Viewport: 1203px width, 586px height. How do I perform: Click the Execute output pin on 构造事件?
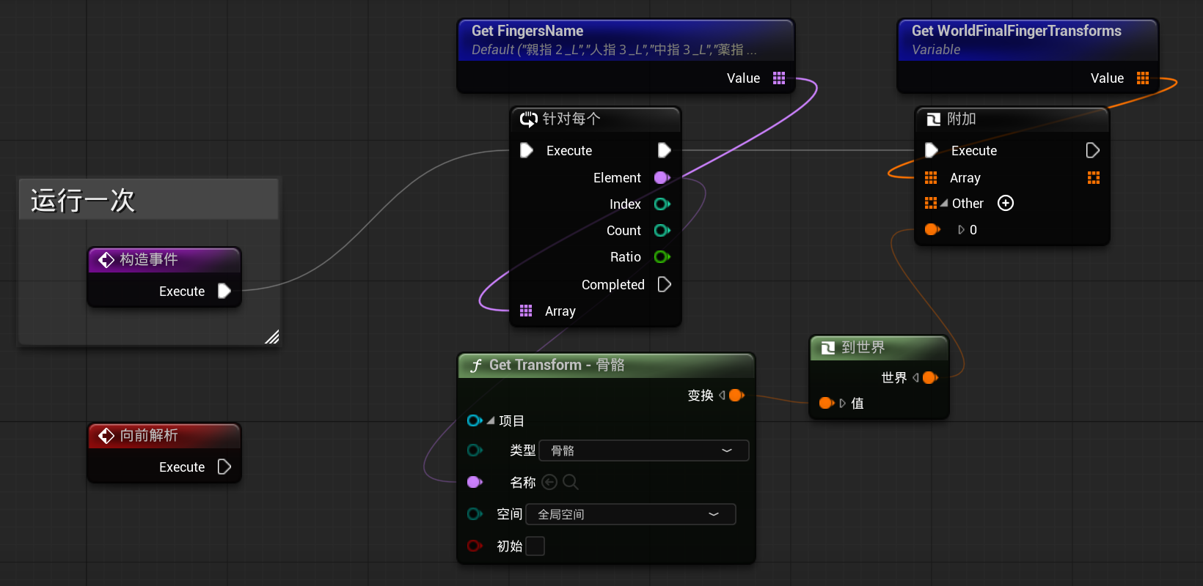[224, 292]
